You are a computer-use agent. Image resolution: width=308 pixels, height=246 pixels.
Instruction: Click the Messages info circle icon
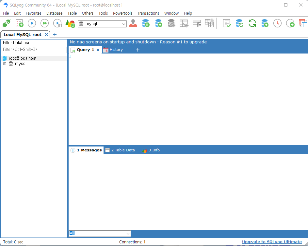pyautogui.click(x=73, y=150)
